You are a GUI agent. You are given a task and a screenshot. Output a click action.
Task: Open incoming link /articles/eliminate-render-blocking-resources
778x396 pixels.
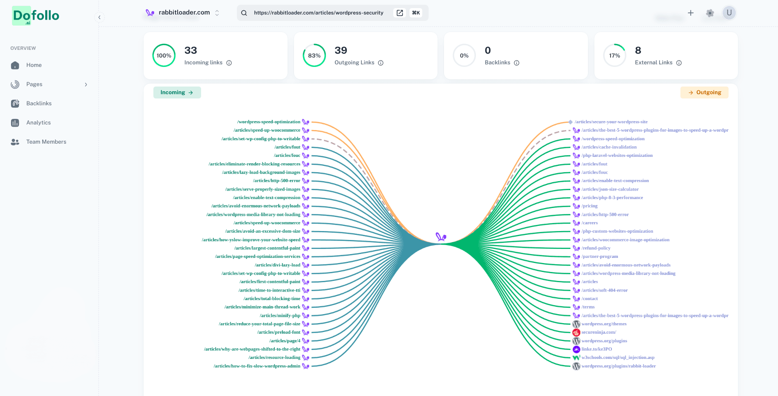point(254,164)
